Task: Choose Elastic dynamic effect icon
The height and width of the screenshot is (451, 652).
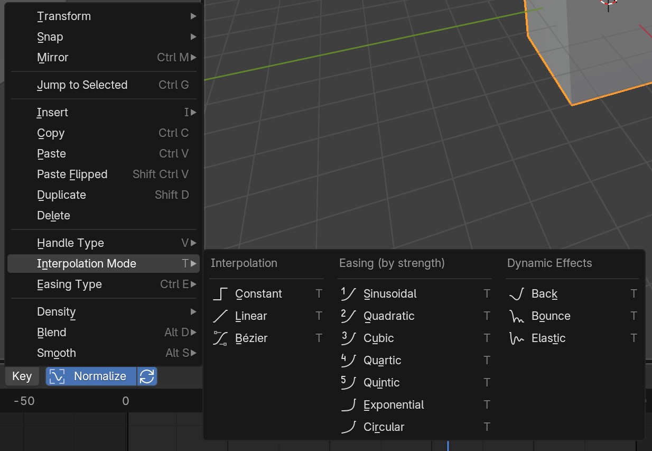Action: coord(517,338)
